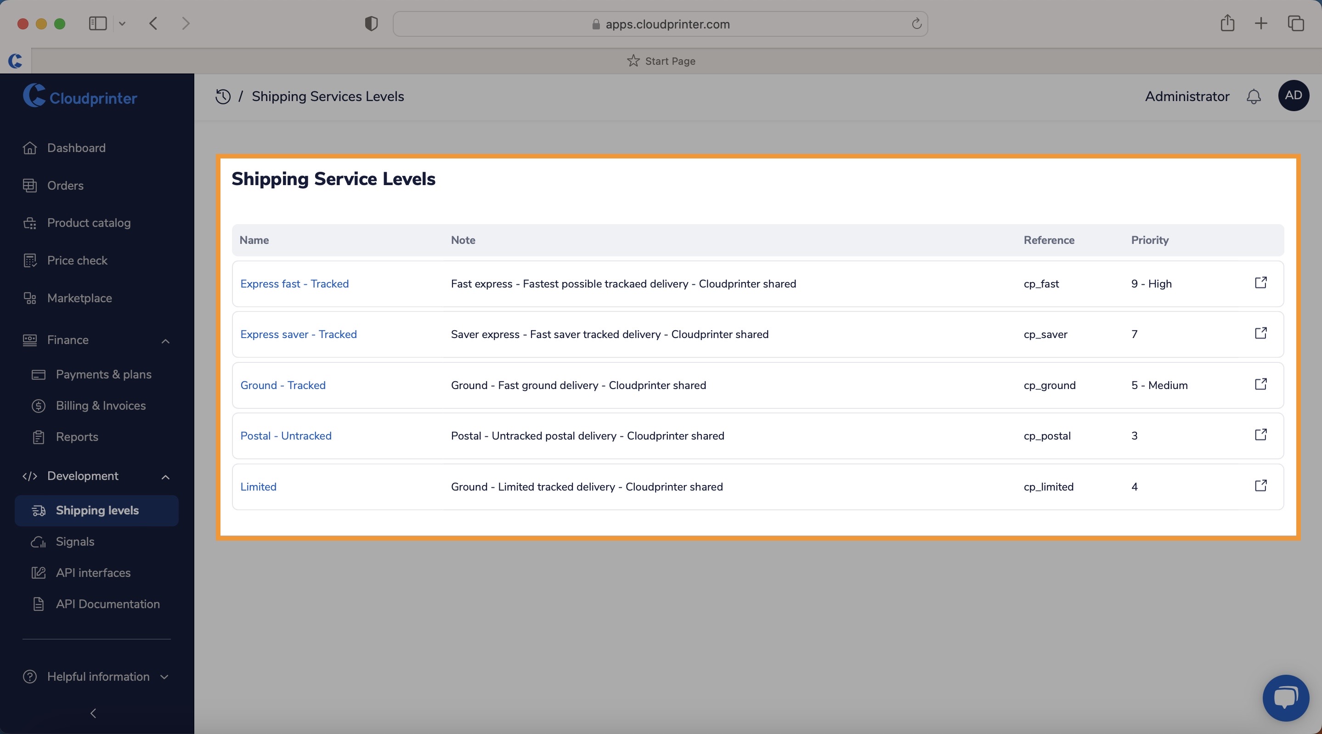Open the Express fast - Tracked service

point(294,283)
